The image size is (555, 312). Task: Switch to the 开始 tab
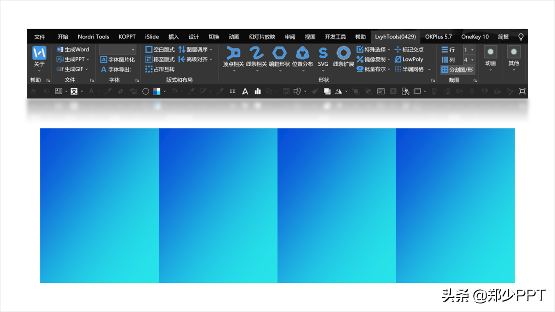tap(63, 37)
